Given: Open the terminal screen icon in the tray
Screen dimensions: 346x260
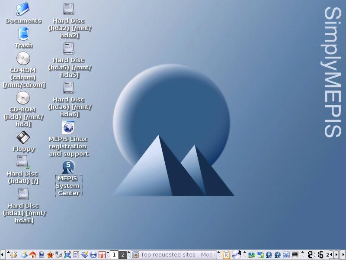Looking at the screenshot, I should [295, 255].
